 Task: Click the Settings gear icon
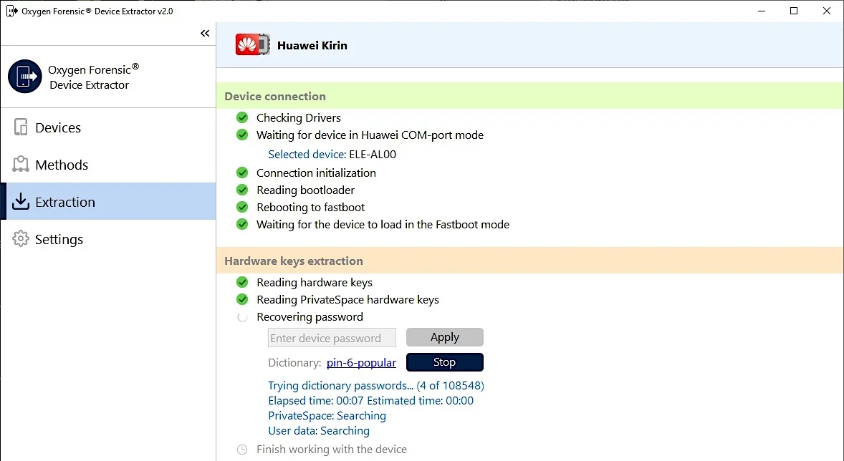click(21, 238)
